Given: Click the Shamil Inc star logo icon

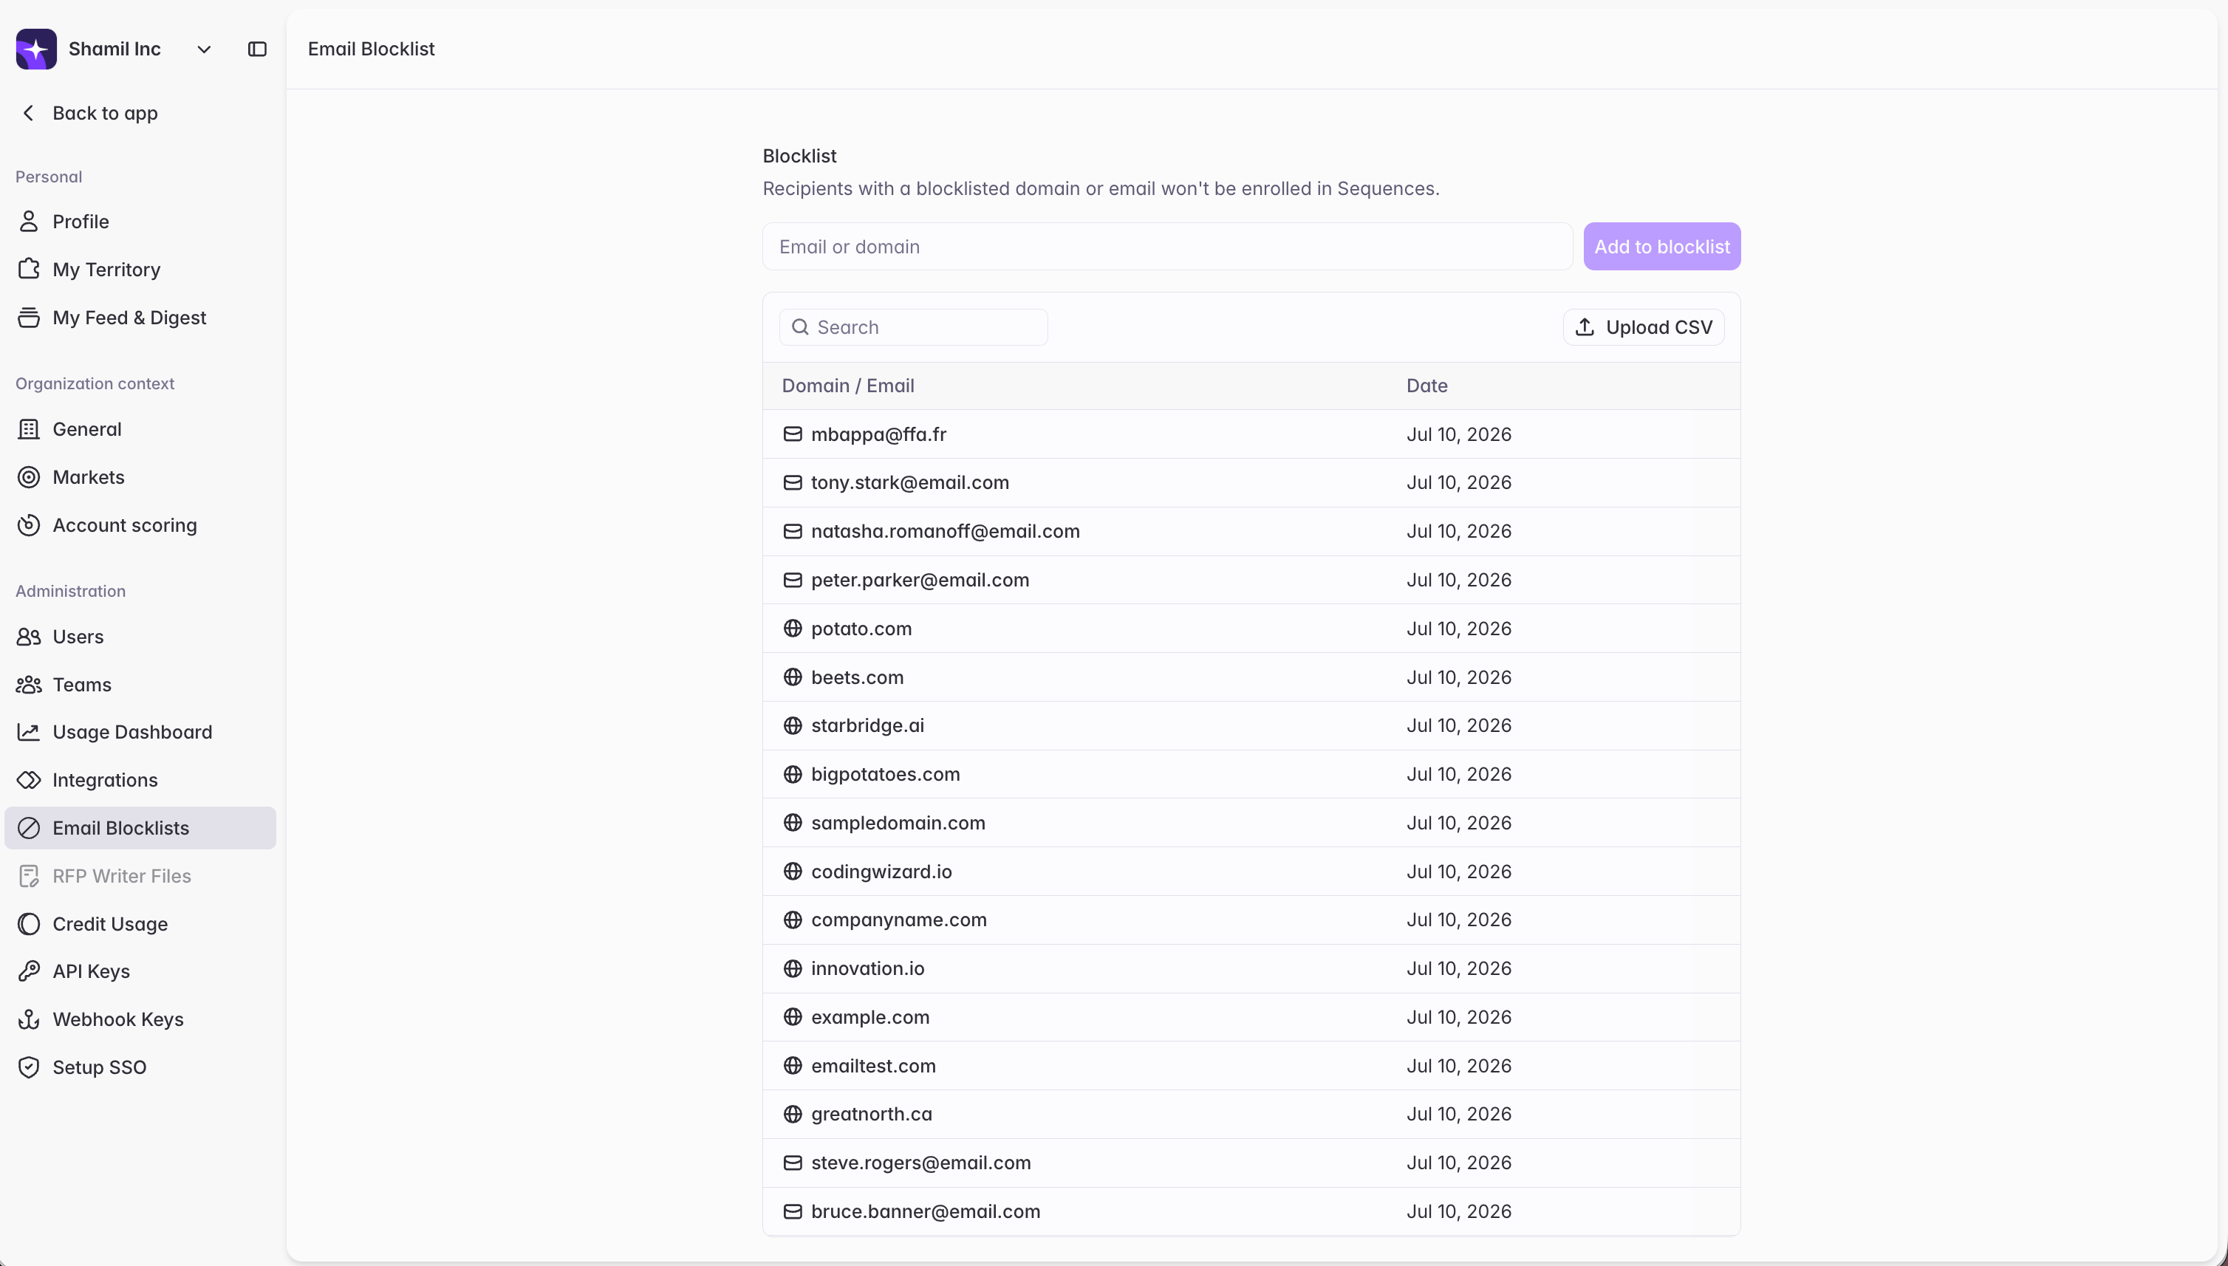Looking at the screenshot, I should tap(35, 49).
